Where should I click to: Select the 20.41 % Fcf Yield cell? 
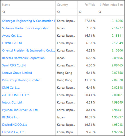90,95
